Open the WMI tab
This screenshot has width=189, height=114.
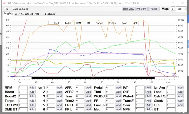[37, 14]
